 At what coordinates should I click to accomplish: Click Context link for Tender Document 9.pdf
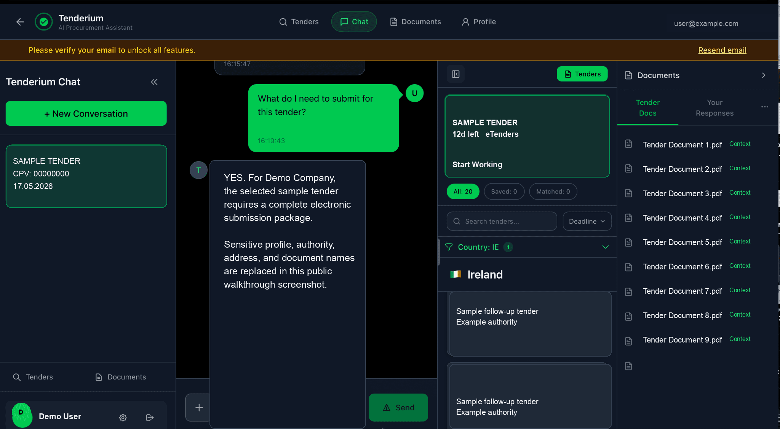point(740,339)
